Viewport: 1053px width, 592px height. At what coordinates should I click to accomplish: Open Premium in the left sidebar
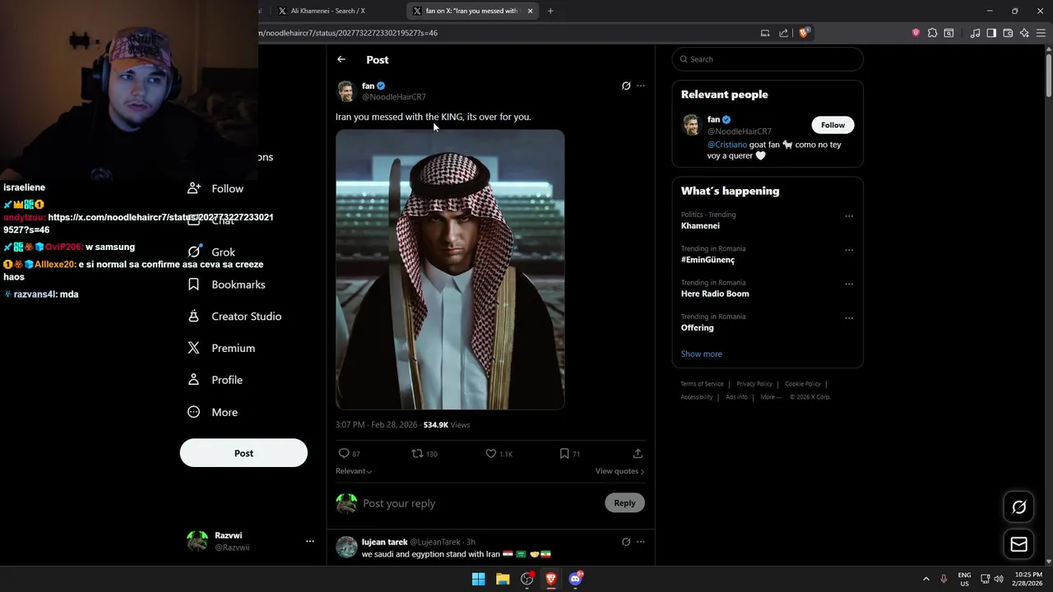(221, 349)
